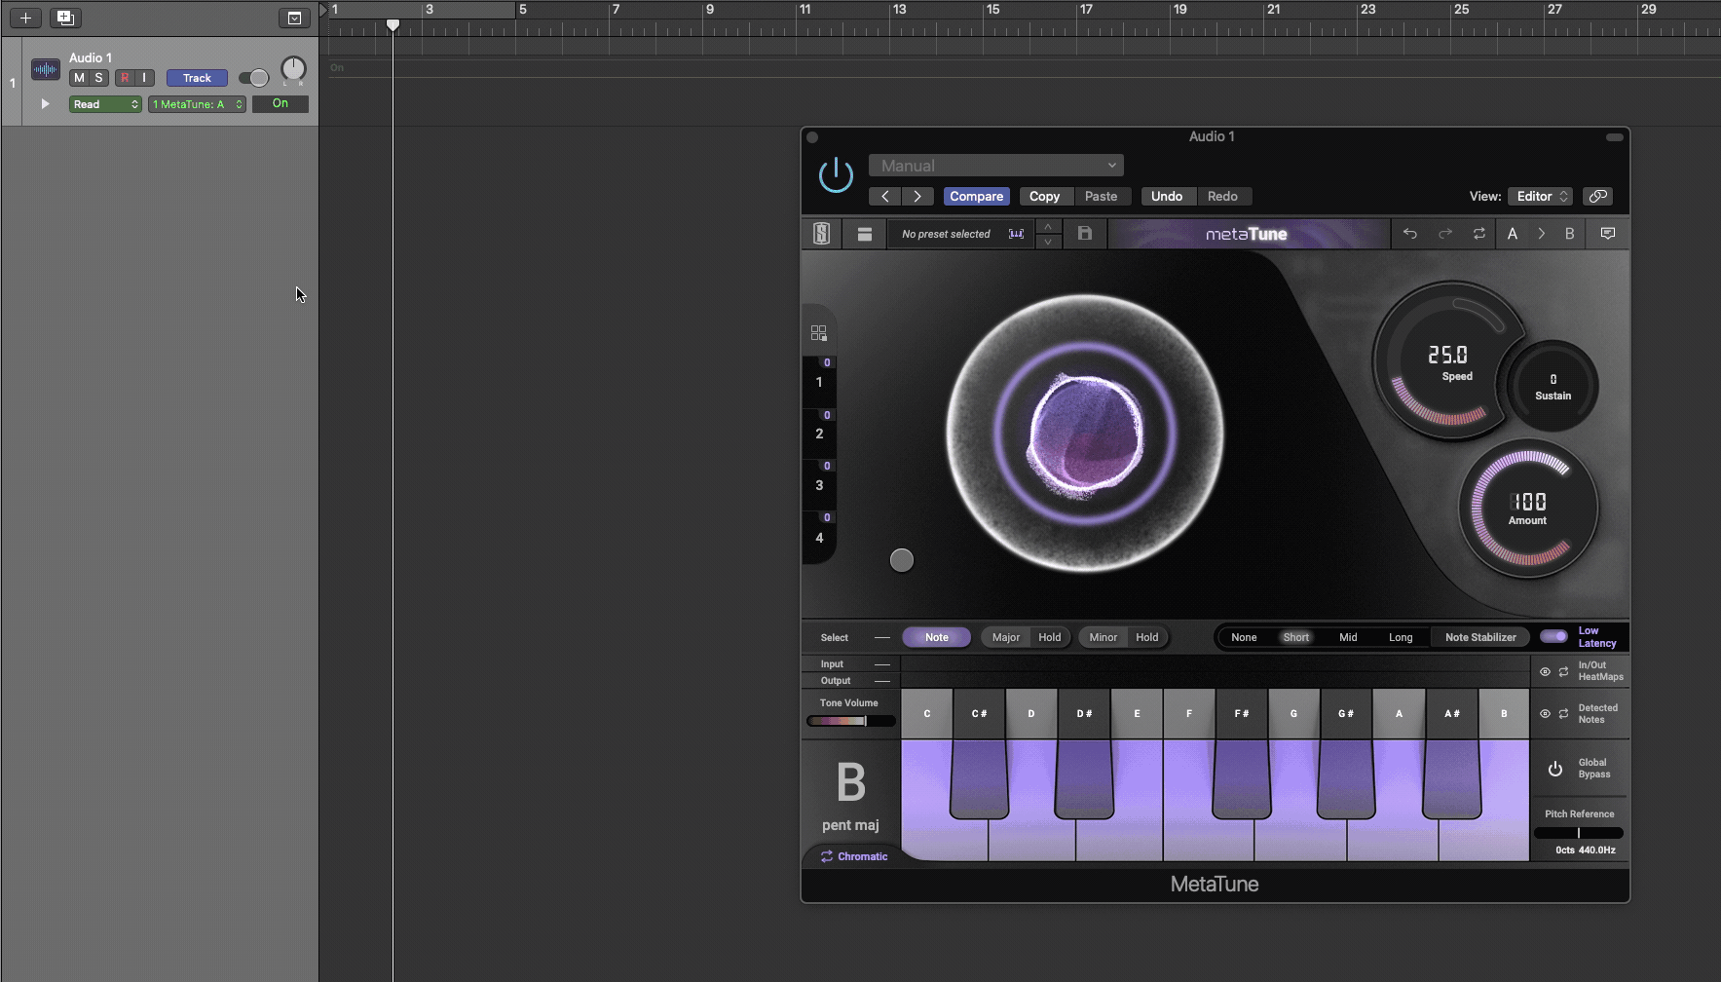Go to the previous plugin setting

pos(884,196)
